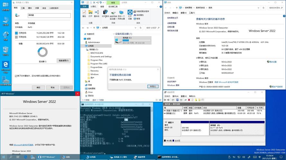
Task: Select Program Files (x86) folder in tree
Action: [x=99, y=64]
